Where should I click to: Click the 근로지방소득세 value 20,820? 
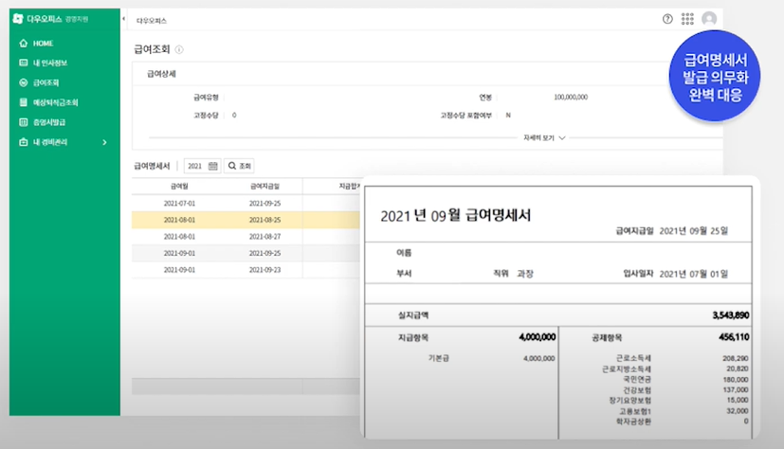tap(737, 368)
